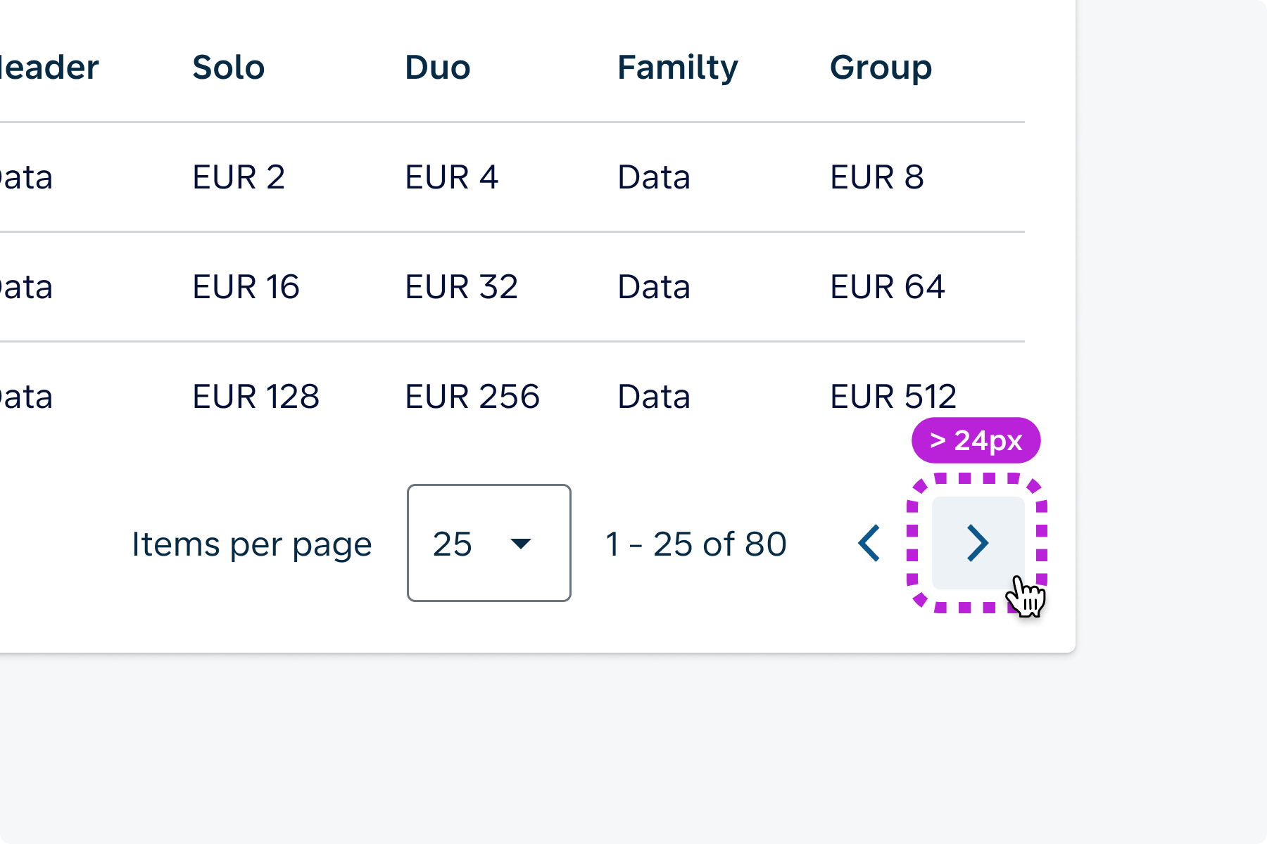Image resolution: width=1267 pixels, height=844 pixels.
Task: Click the Solo column header
Action: (x=229, y=68)
